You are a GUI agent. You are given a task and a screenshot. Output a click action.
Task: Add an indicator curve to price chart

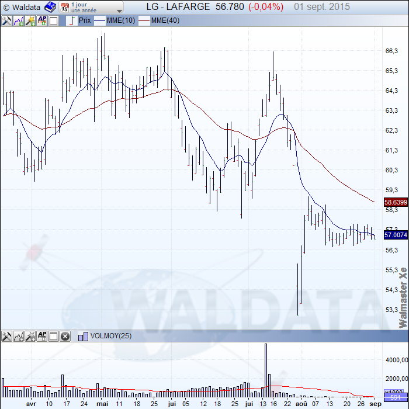[x=18, y=20]
